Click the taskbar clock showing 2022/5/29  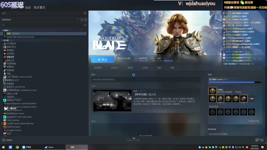coord(254,147)
